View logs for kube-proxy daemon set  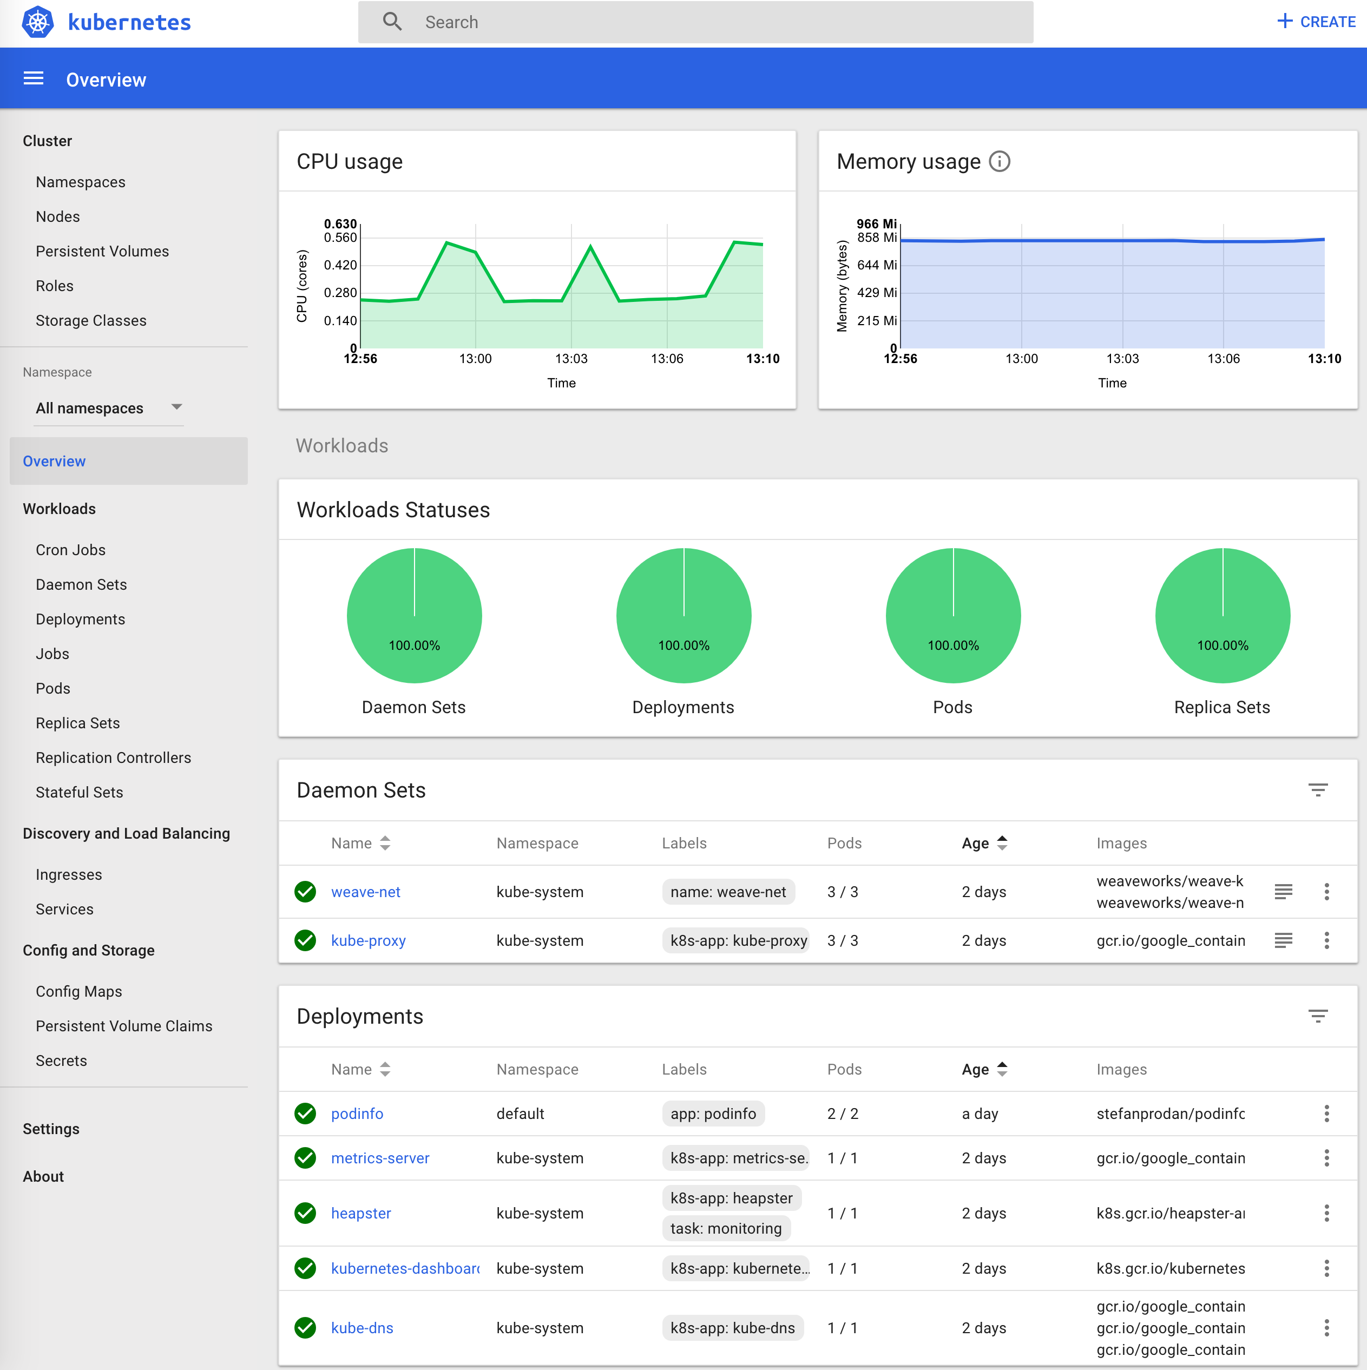point(1283,940)
